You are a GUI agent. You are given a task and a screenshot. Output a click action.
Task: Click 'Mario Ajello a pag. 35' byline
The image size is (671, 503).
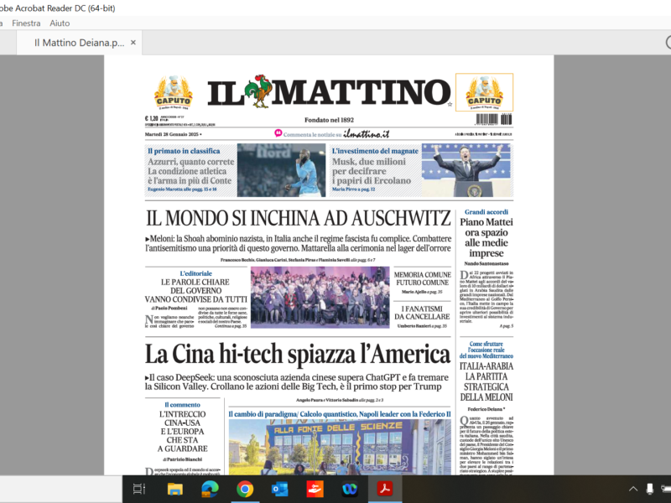[x=422, y=292]
